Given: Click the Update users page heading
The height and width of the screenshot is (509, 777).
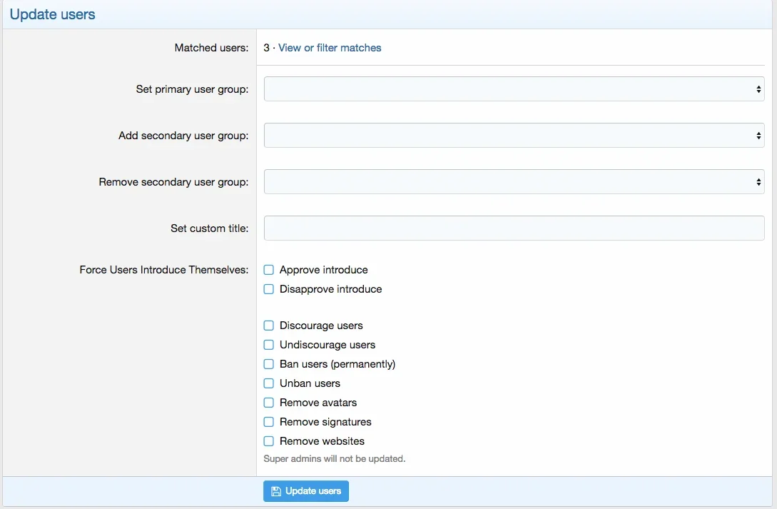Looking at the screenshot, I should 53,14.
